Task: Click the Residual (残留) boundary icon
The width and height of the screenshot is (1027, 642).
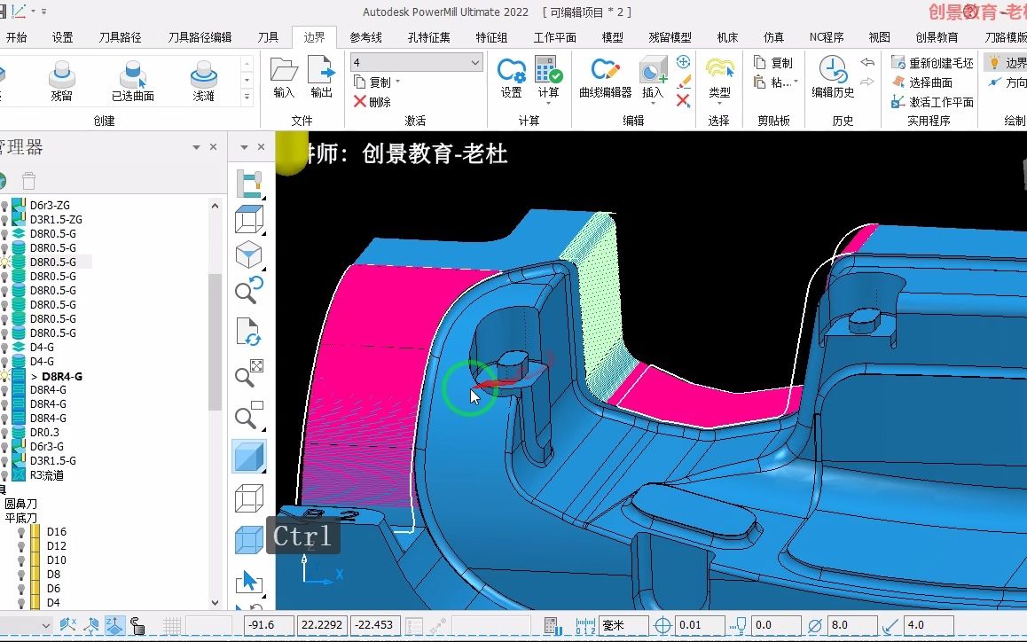Action: (x=61, y=74)
